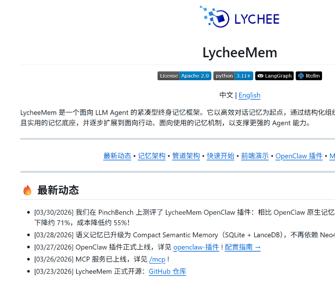Open the python 3.11+ badge
The height and width of the screenshot is (281, 335).
coord(233,76)
